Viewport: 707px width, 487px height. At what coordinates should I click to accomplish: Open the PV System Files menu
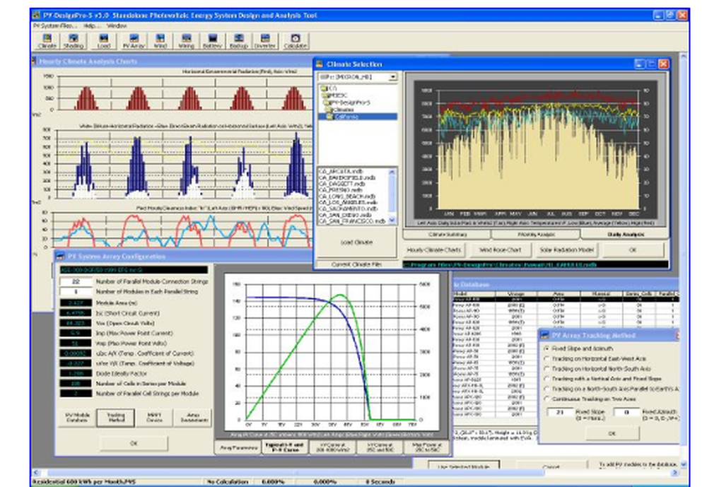tap(55, 25)
